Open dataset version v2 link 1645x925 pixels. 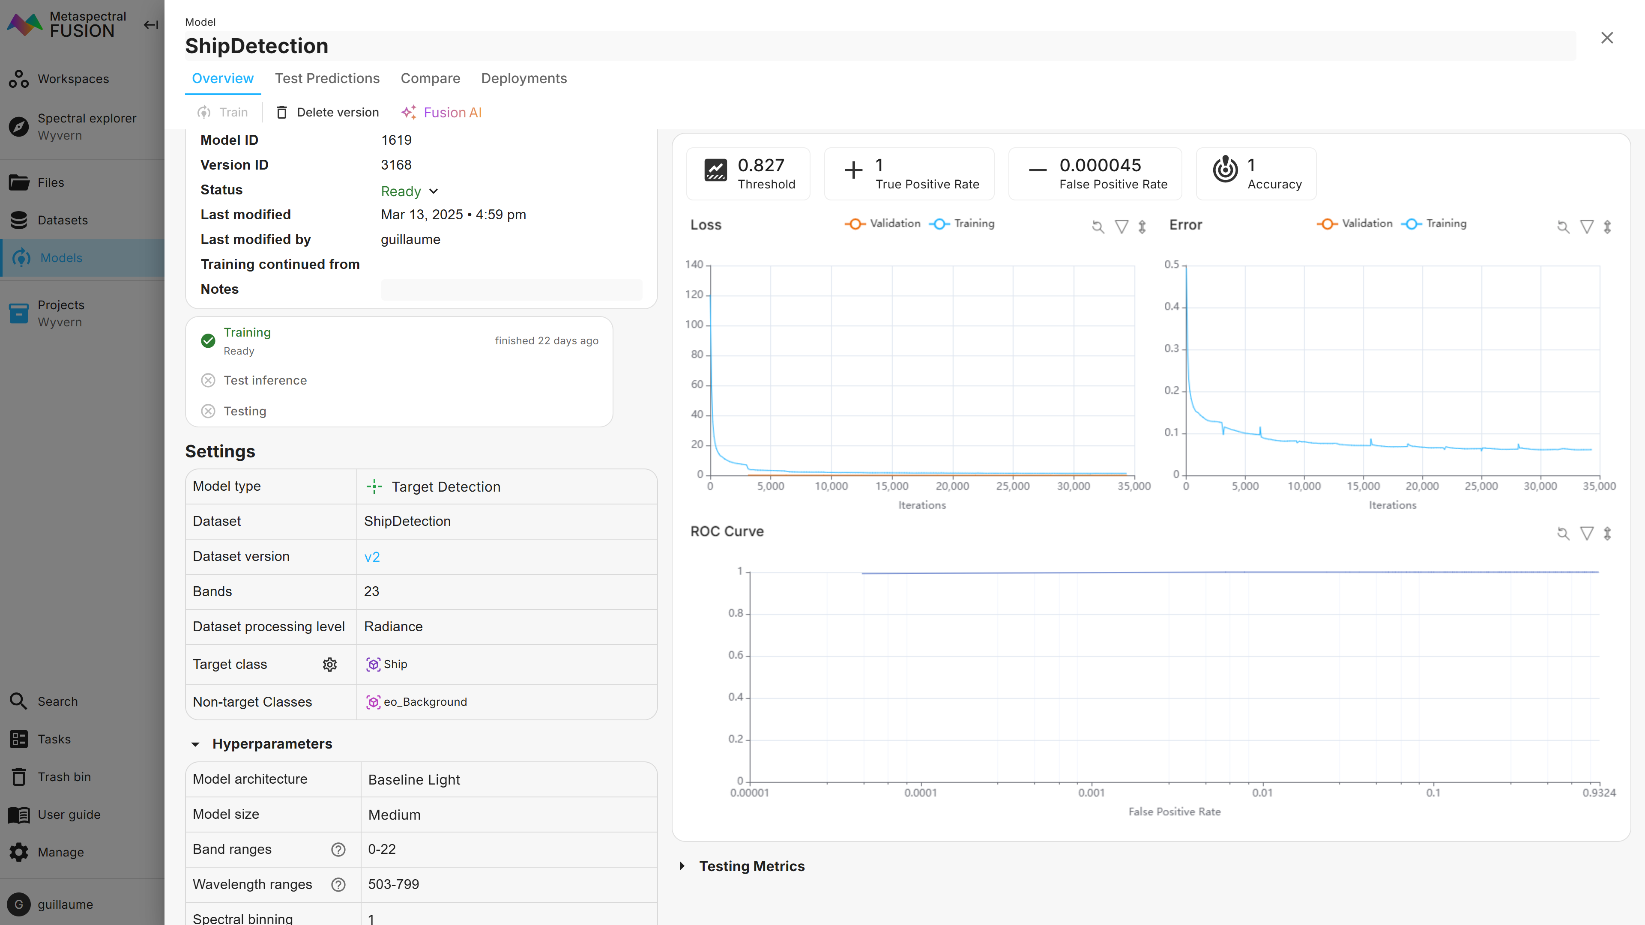click(372, 557)
